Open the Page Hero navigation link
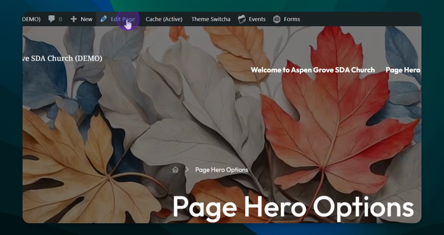Screen dimensions: 444x235 coord(403,70)
